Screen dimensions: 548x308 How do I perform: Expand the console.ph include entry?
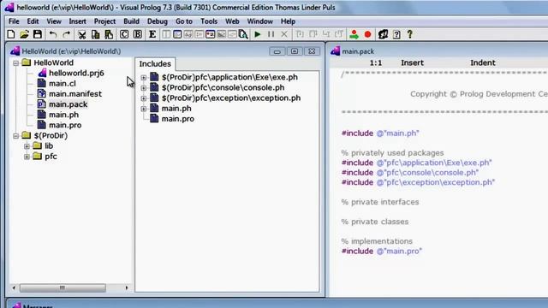click(144, 87)
